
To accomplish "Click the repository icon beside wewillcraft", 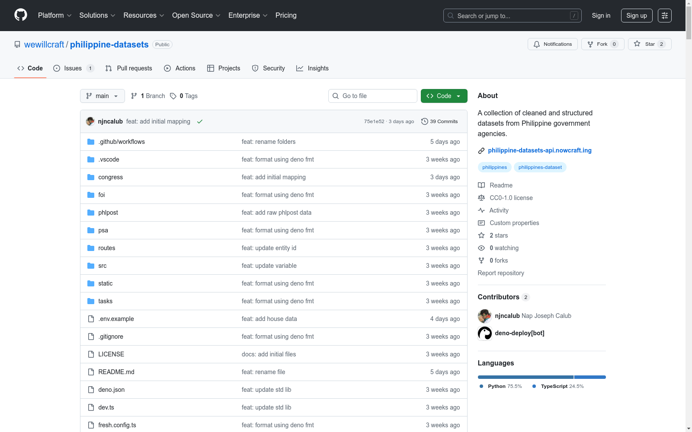I will (x=17, y=44).
